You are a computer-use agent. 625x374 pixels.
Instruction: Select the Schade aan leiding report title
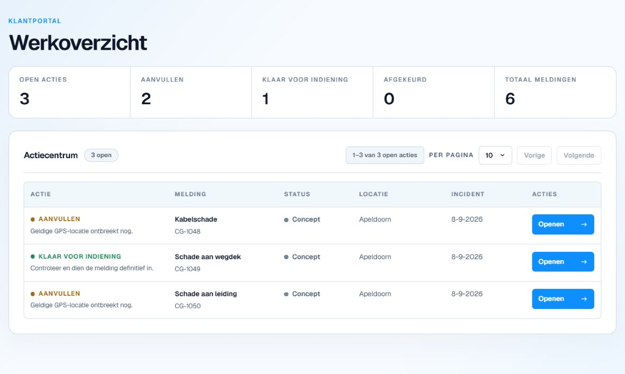(206, 294)
